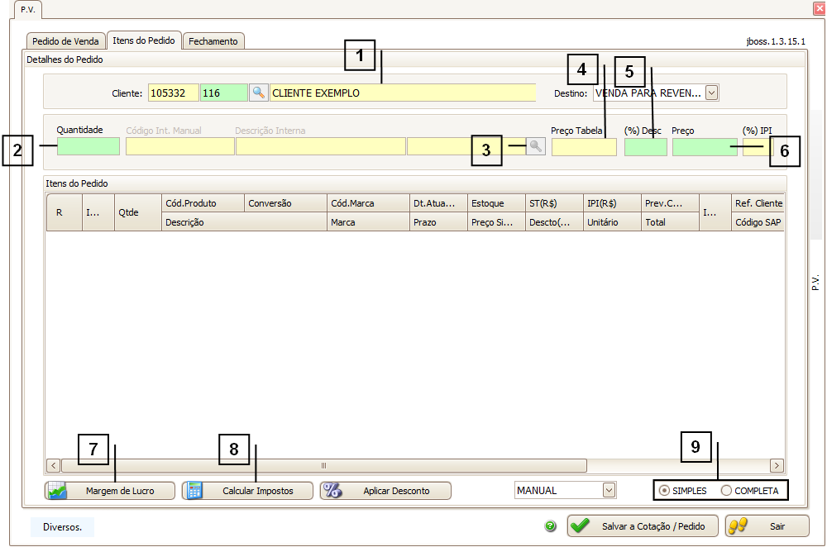Click the green help question mark icon
Image resolution: width=827 pixels, height=547 pixels.
[x=551, y=526]
